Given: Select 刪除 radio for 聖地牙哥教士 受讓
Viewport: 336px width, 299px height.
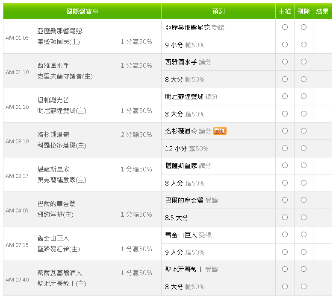Looking at the screenshot, I should (x=304, y=269).
